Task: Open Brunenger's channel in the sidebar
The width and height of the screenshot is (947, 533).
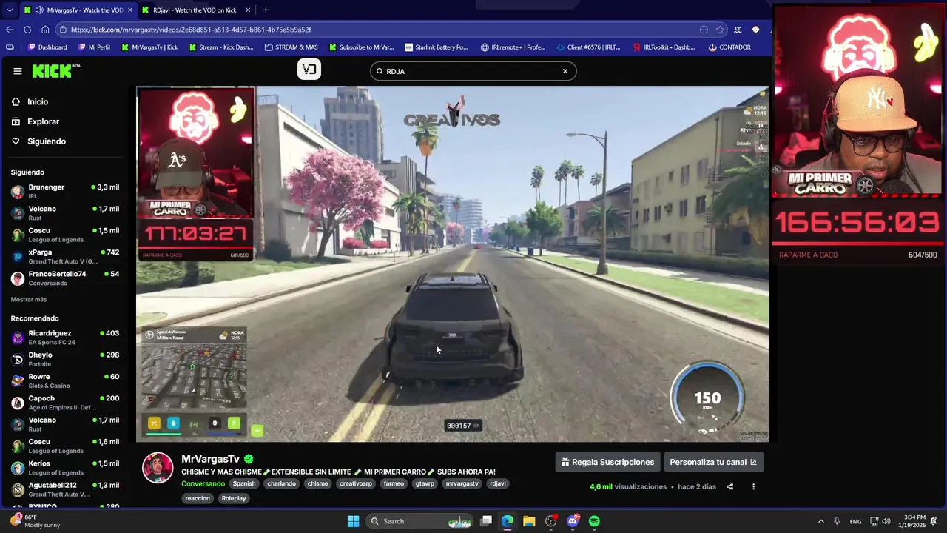Action: click(x=65, y=192)
